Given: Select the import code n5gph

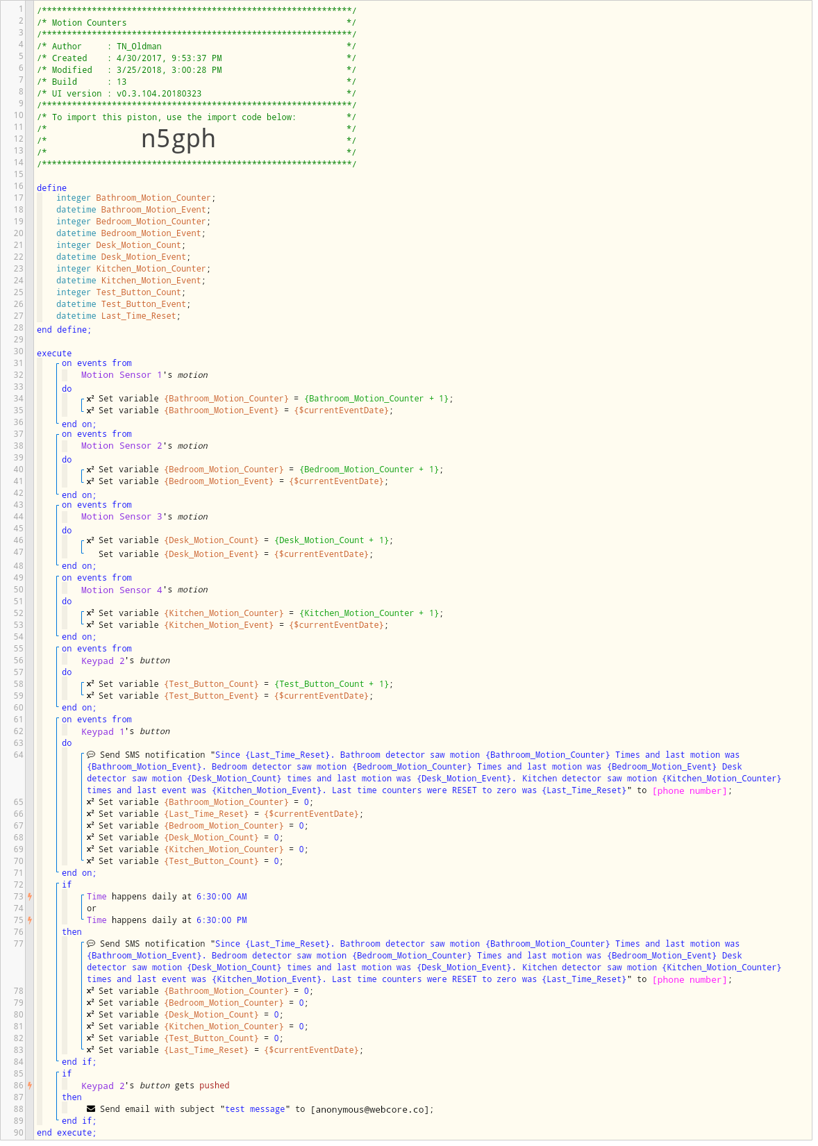Looking at the screenshot, I should (x=178, y=139).
